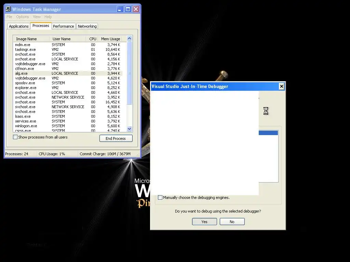Click No in the debugger dialog
This screenshot has width=350, height=262.
(x=232, y=222)
